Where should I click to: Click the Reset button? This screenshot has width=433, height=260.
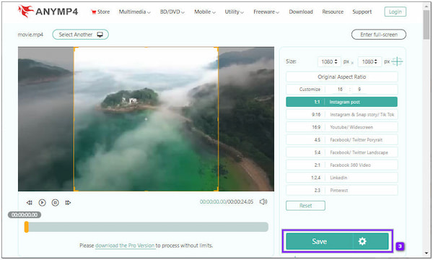tap(305, 206)
